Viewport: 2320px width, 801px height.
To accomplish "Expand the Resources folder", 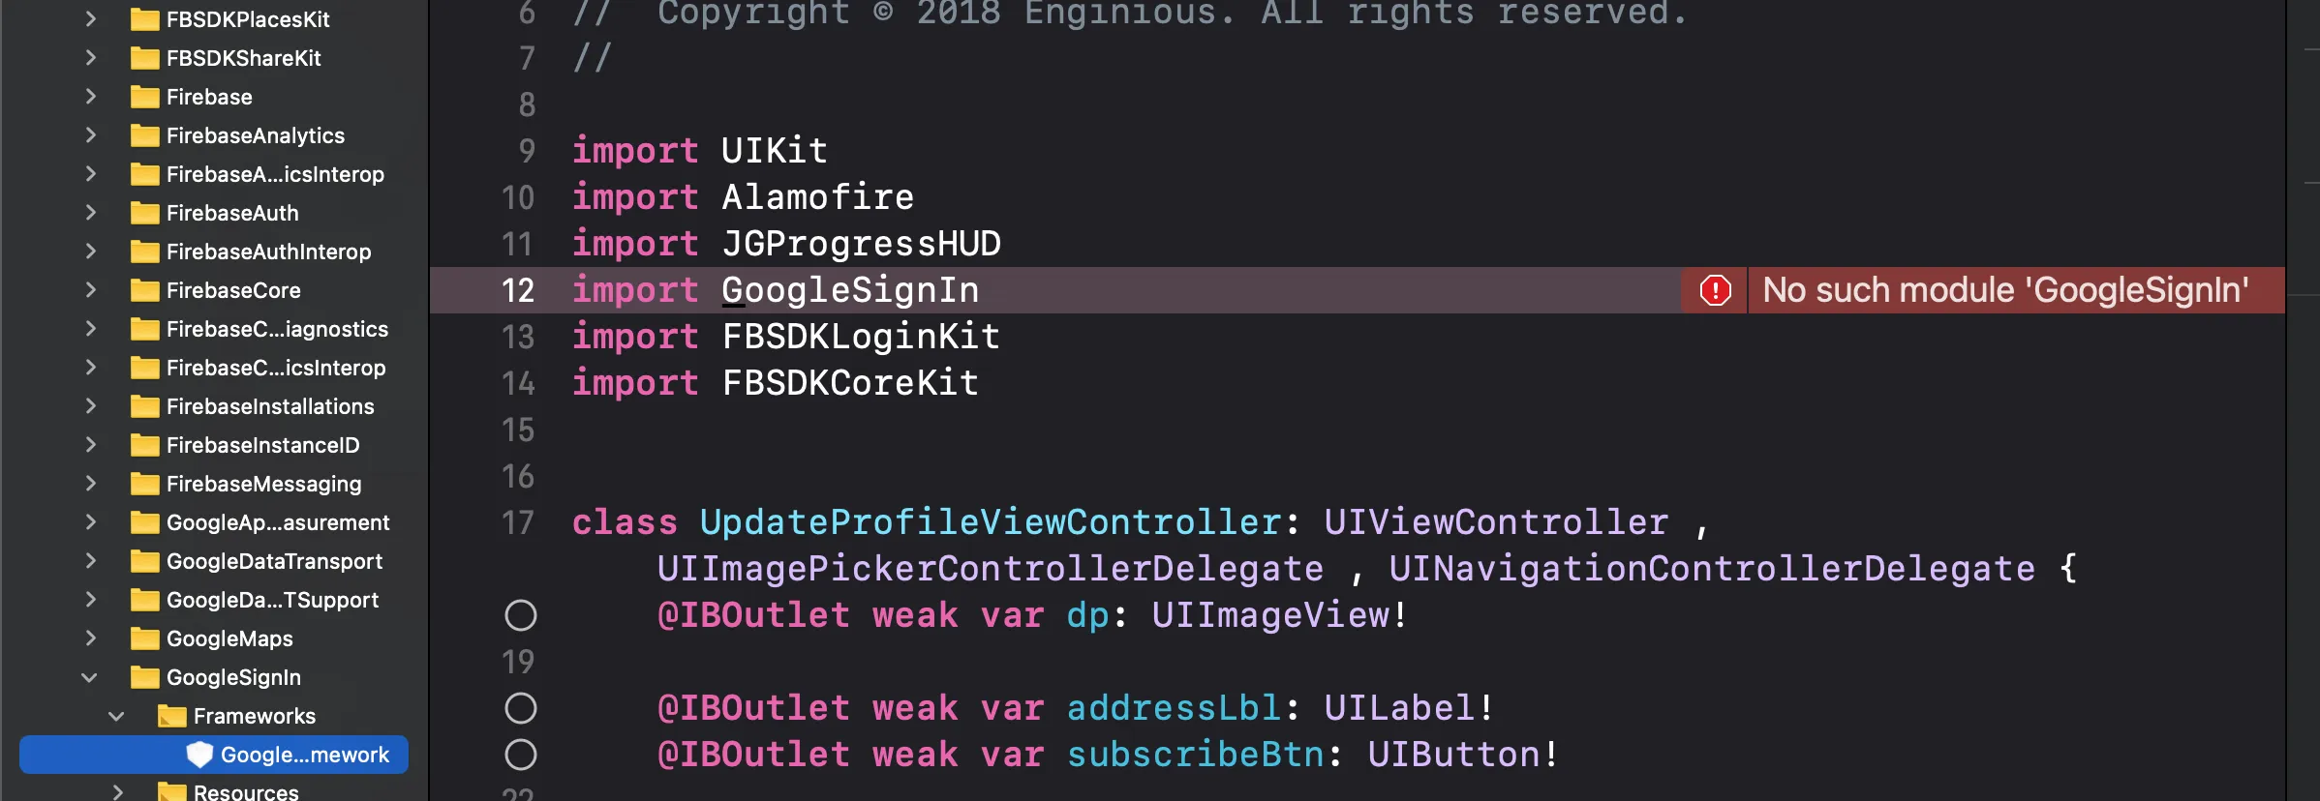I will click(x=117, y=792).
